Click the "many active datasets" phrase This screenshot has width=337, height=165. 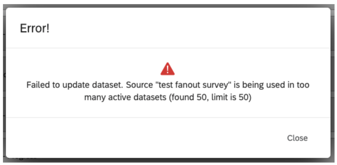tap(125, 98)
